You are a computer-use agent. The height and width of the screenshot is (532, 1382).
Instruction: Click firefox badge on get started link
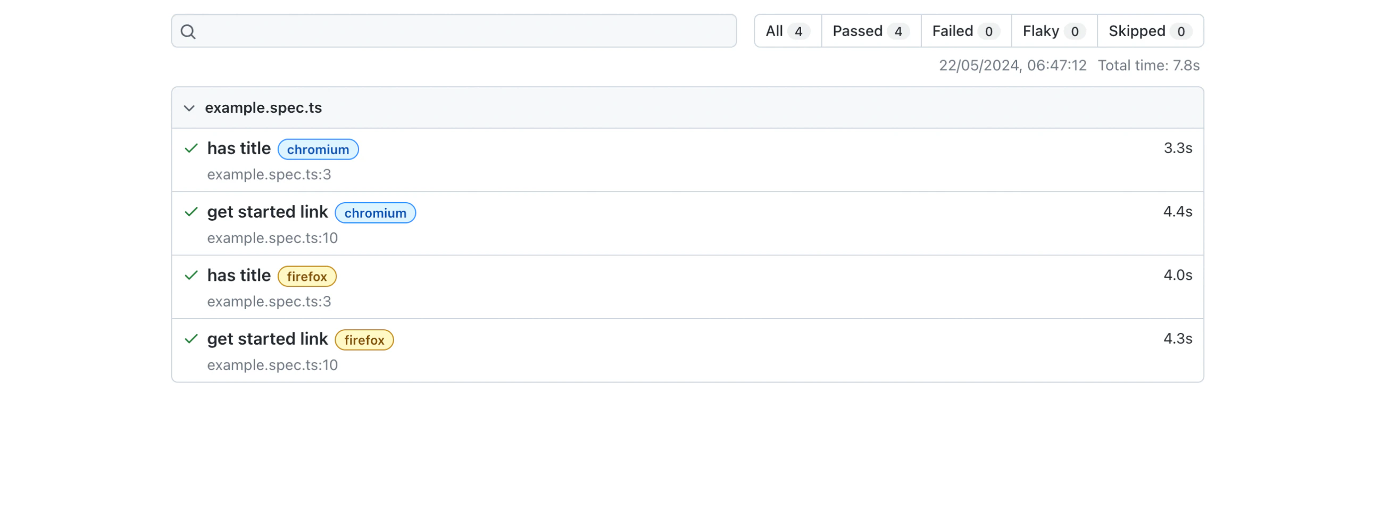point(364,340)
